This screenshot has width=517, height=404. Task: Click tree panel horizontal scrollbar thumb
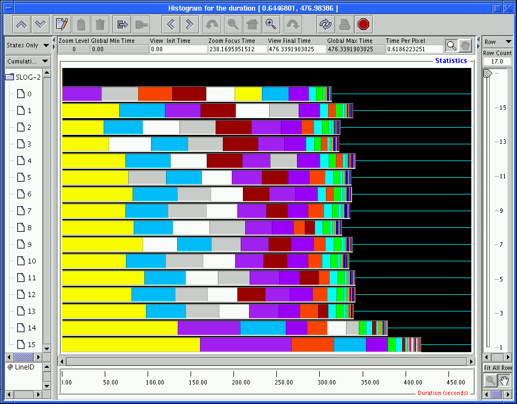24,357
